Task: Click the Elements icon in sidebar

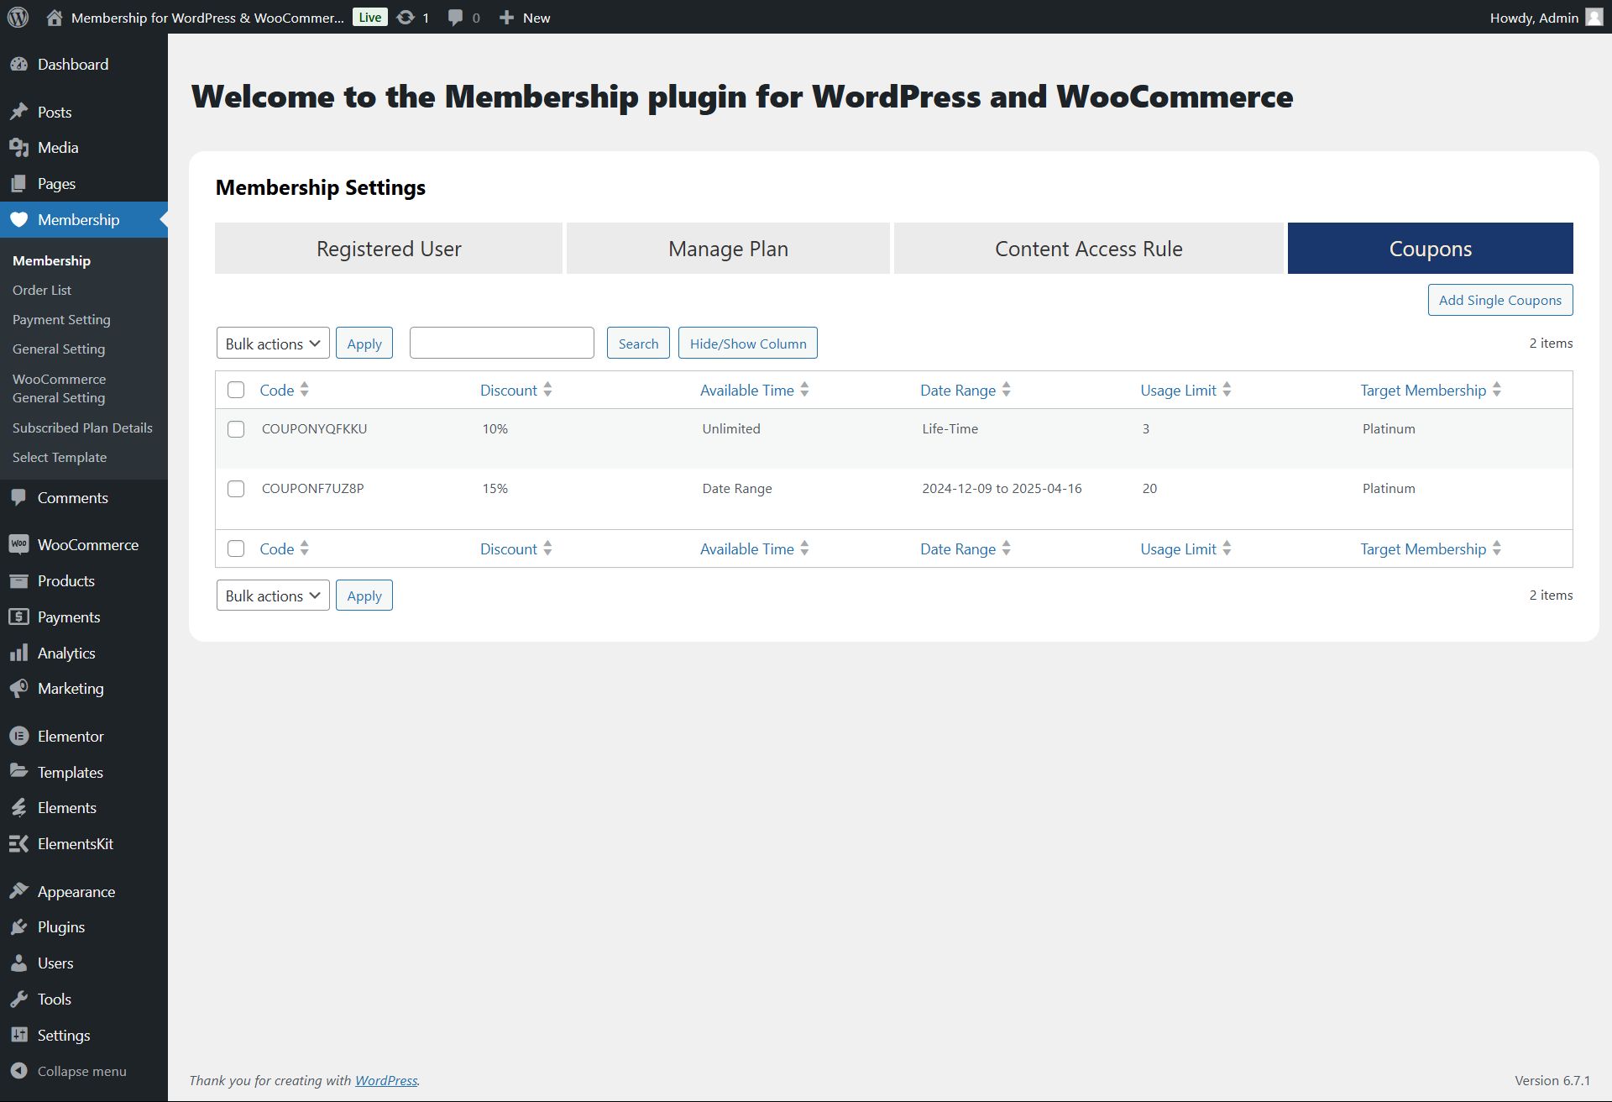Action: point(18,808)
